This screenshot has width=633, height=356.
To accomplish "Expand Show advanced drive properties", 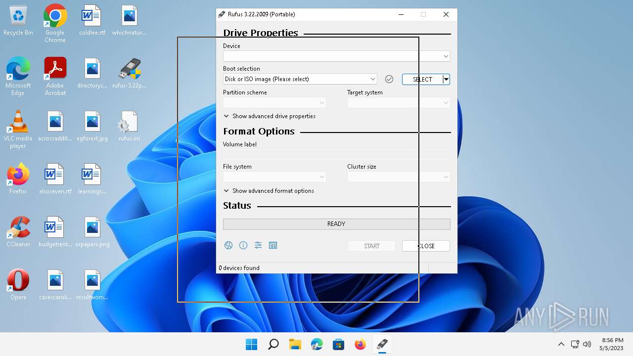I will coord(270,116).
